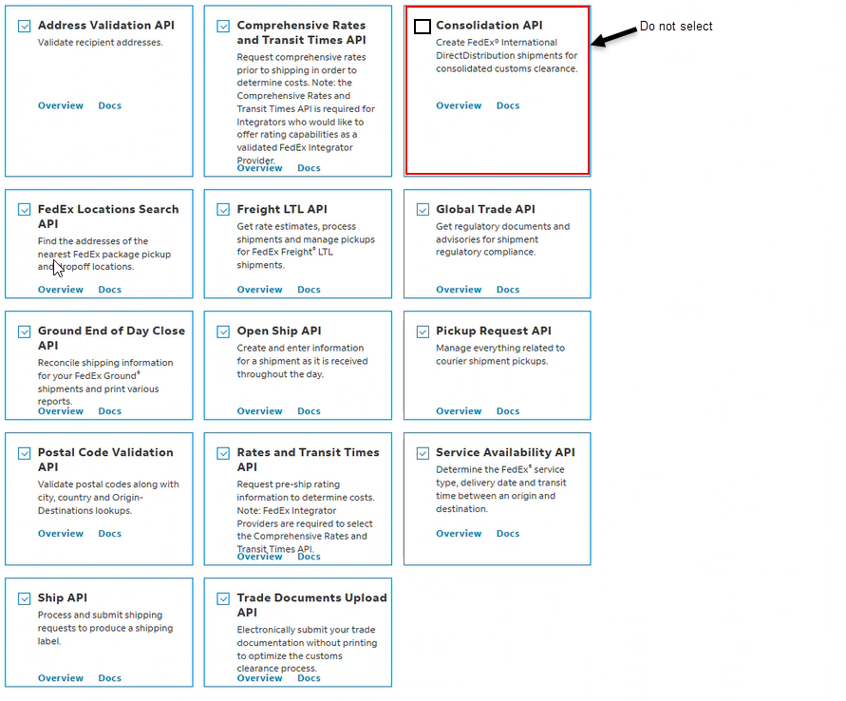Toggle the Freight LTL API checkbox
This screenshot has width=846, height=701.
(x=223, y=210)
